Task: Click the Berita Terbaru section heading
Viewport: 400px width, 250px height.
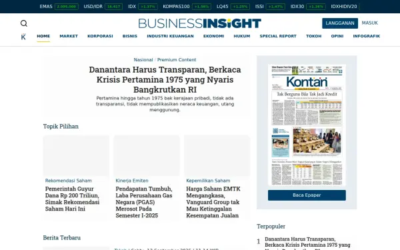Action: click(62, 238)
